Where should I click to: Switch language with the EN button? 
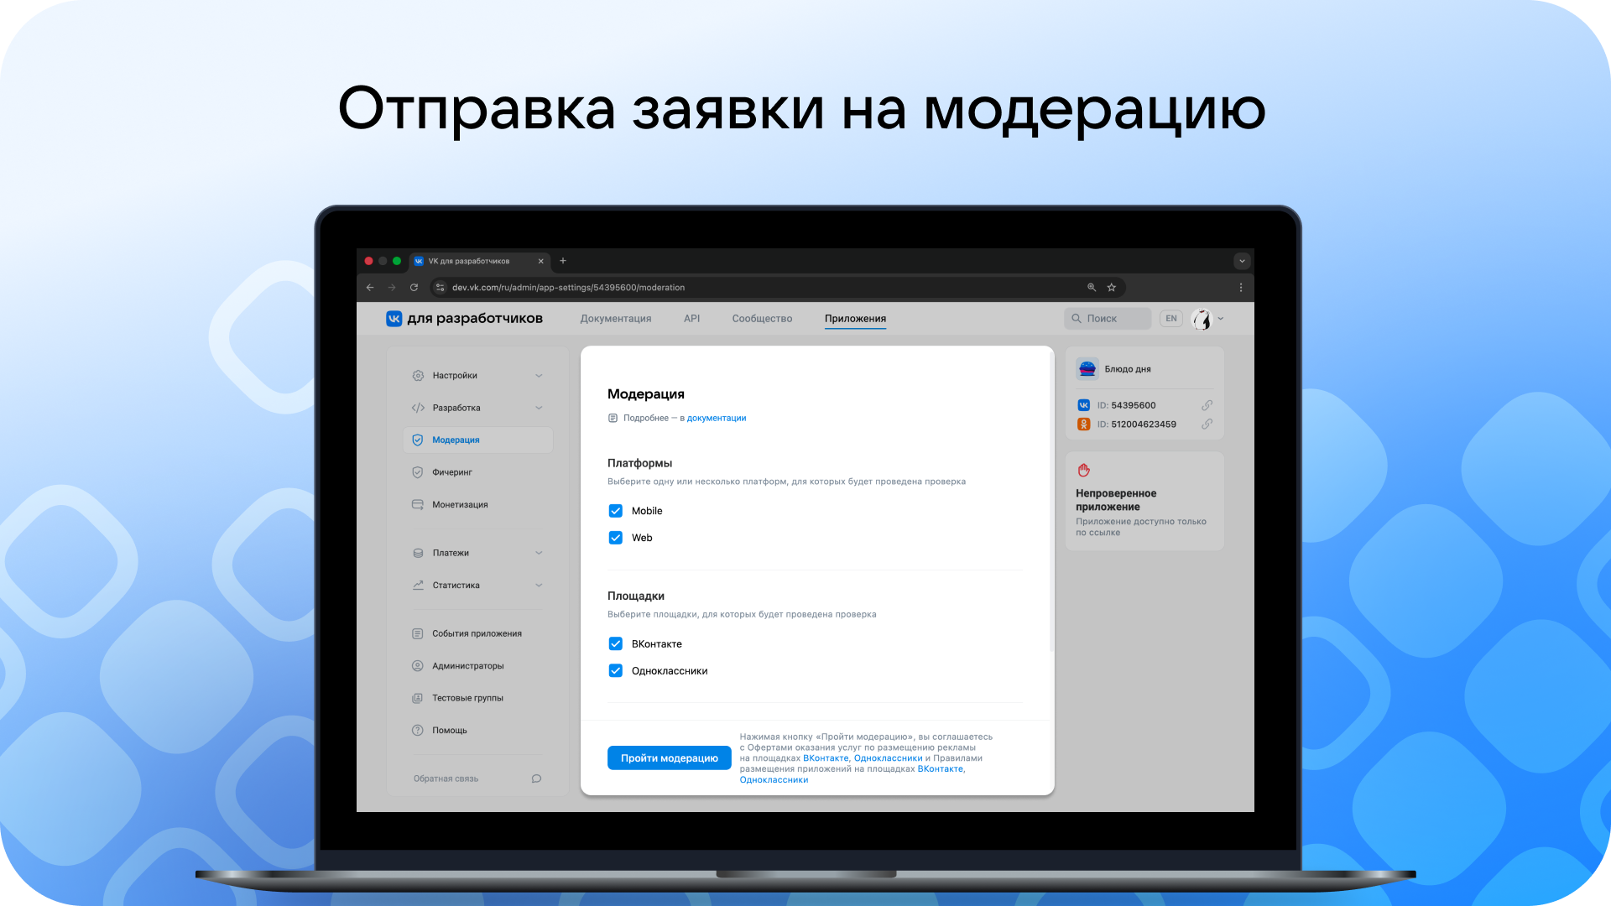1171,319
